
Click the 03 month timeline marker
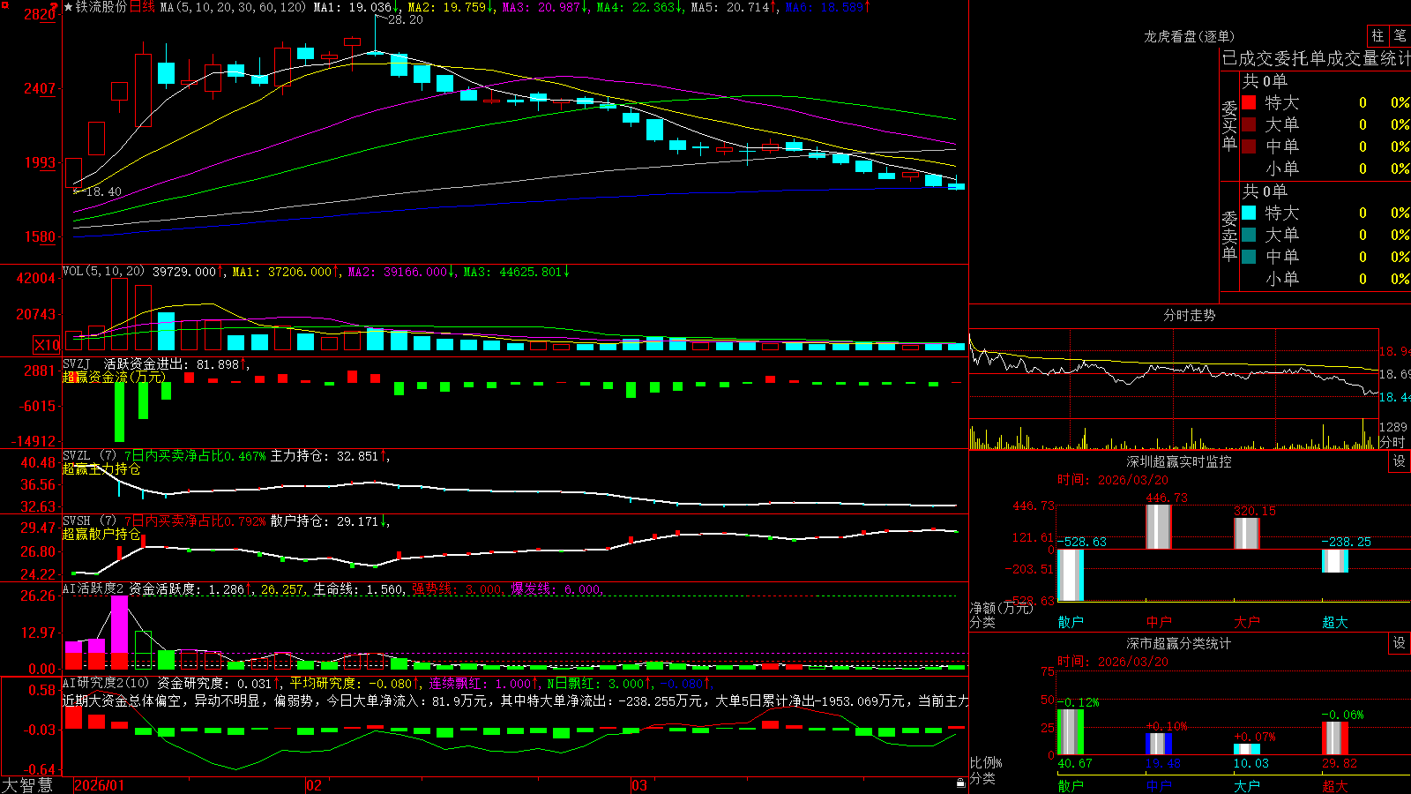[x=639, y=785]
